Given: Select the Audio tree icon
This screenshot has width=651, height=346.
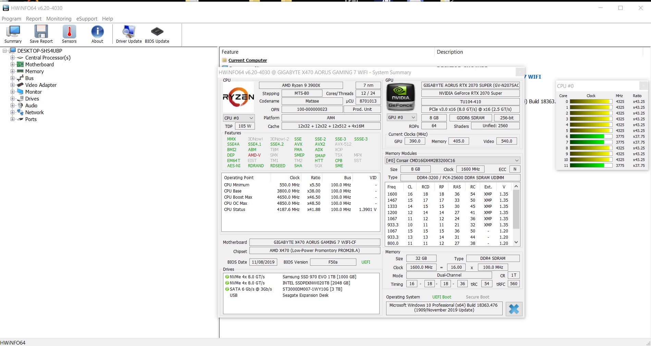Looking at the screenshot, I should tap(20, 106).
